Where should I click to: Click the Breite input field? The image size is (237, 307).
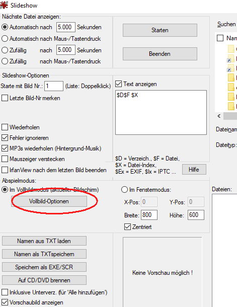pos(149,215)
